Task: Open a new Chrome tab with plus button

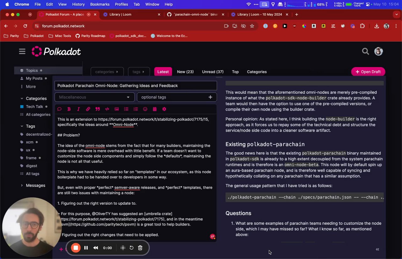Action: pos(296,14)
